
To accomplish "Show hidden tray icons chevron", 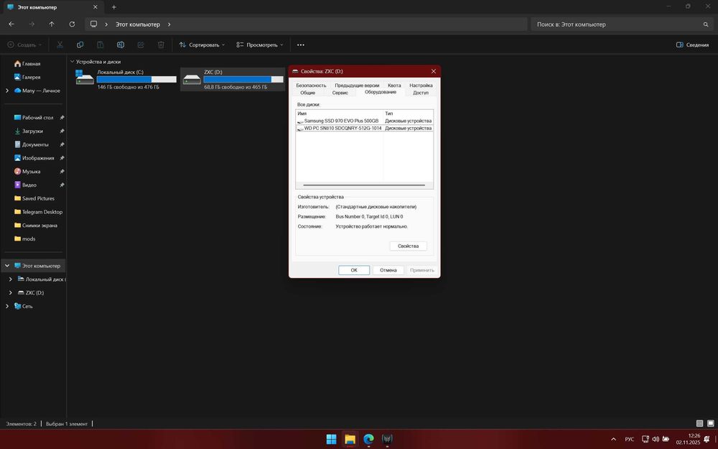I will tap(614, 440).
